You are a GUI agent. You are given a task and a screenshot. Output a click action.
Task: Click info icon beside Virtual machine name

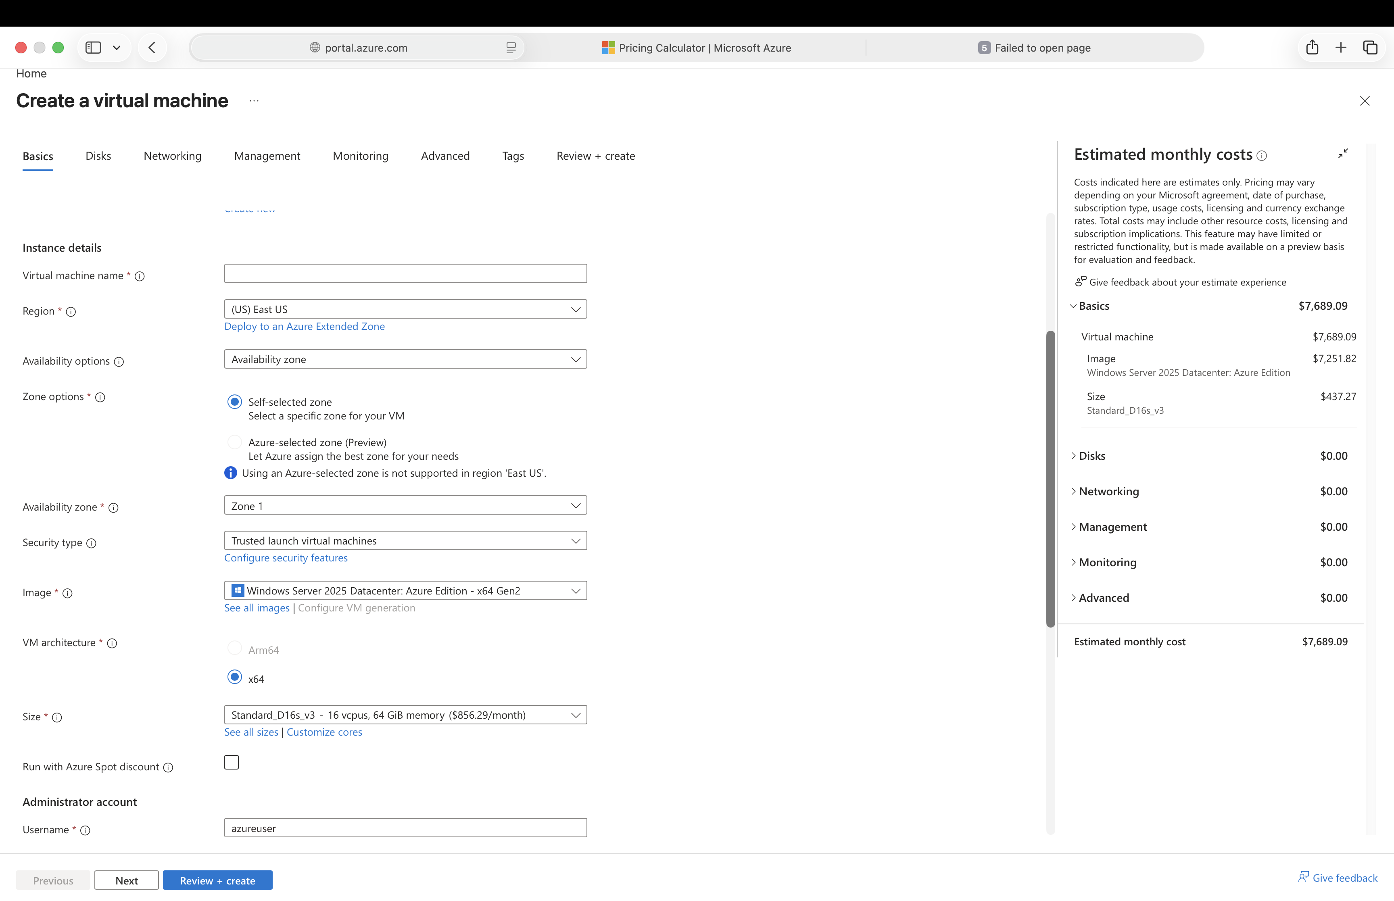pyautogui.click(x=140, y=276)
